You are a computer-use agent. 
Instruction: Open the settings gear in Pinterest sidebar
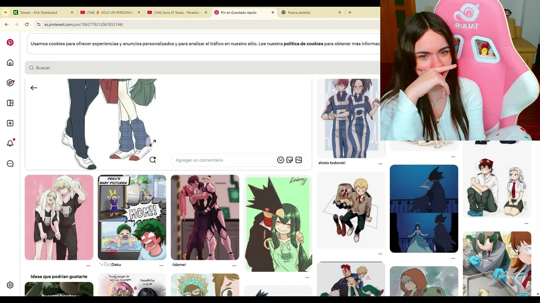[10, 285]
